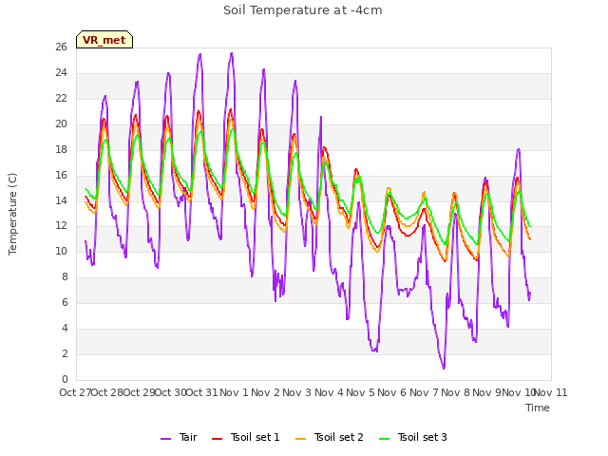Click the Time x-axis label
608x456 pixels.
click(x=538, y=408)
